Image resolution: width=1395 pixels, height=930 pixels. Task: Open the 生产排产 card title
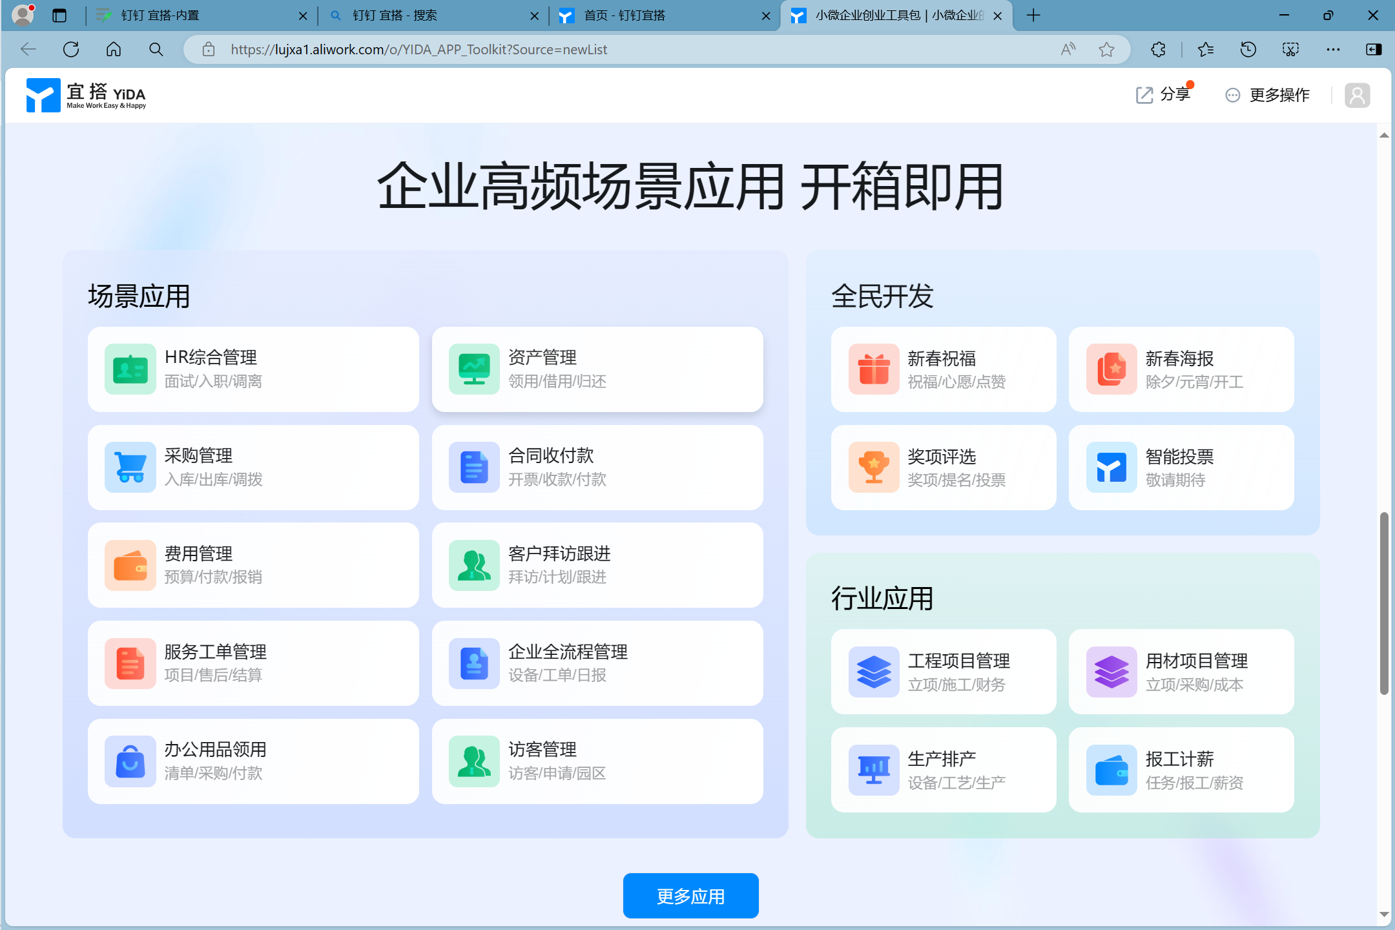click(942, 759)
